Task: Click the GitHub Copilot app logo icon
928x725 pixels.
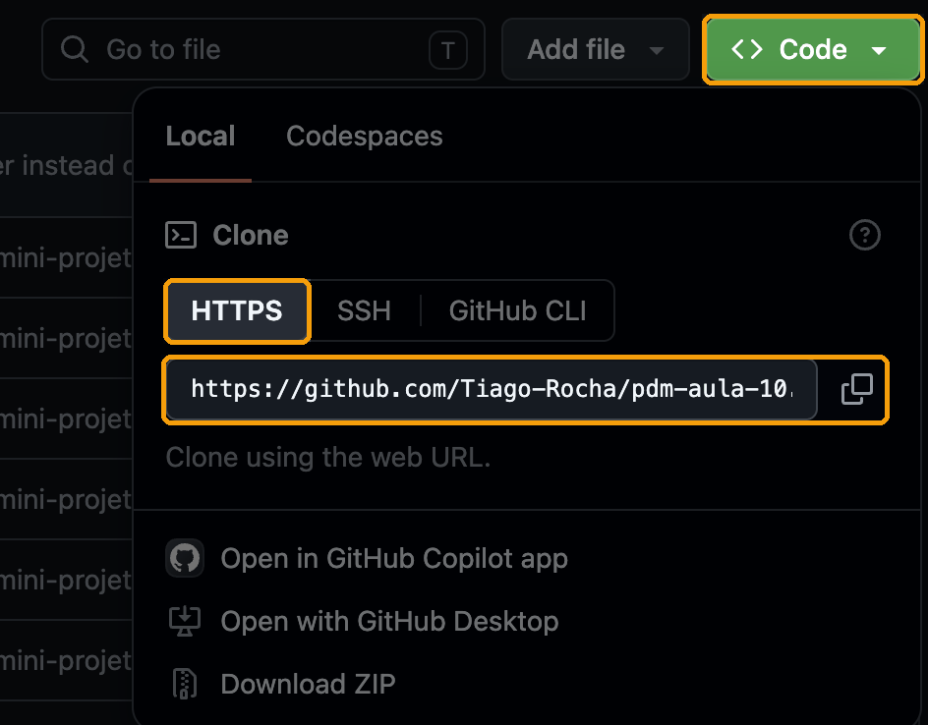Action: 185,558
